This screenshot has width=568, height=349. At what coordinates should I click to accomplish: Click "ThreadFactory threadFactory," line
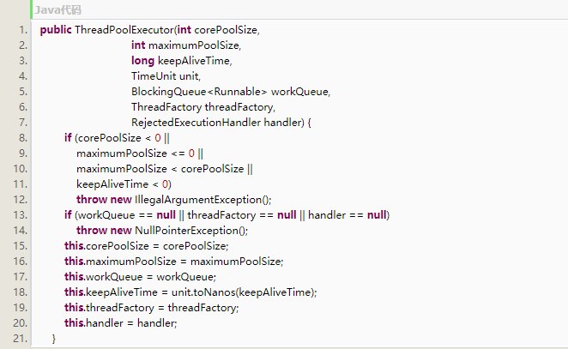tap(203, 107)
